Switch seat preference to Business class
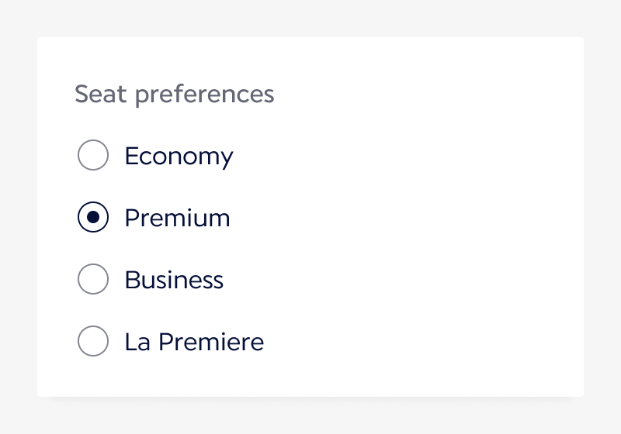 click(93, 280)
